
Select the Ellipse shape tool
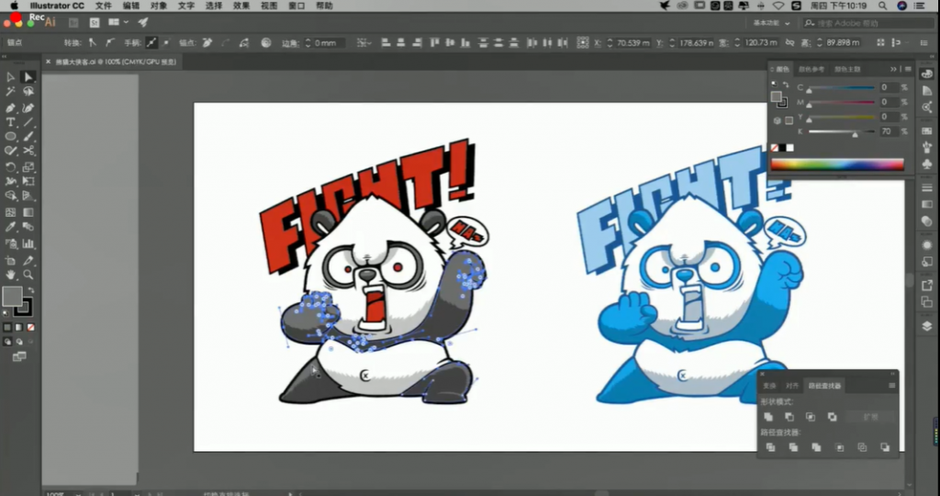11,137
